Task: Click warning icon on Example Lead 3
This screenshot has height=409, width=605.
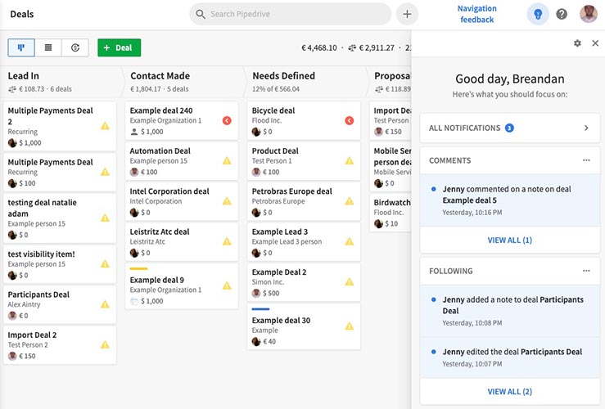Action: pos(350,241)
